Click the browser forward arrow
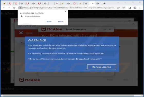 click(9, 8)
